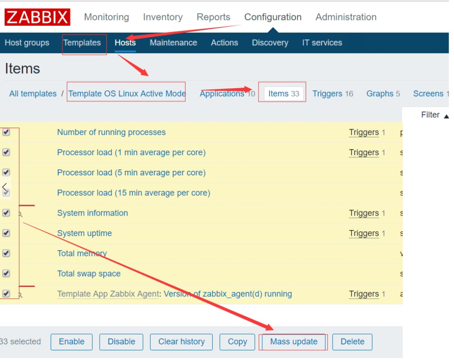Open the Monitoring menu
Viewport: 454px width, 362px height.
(106, 17)
